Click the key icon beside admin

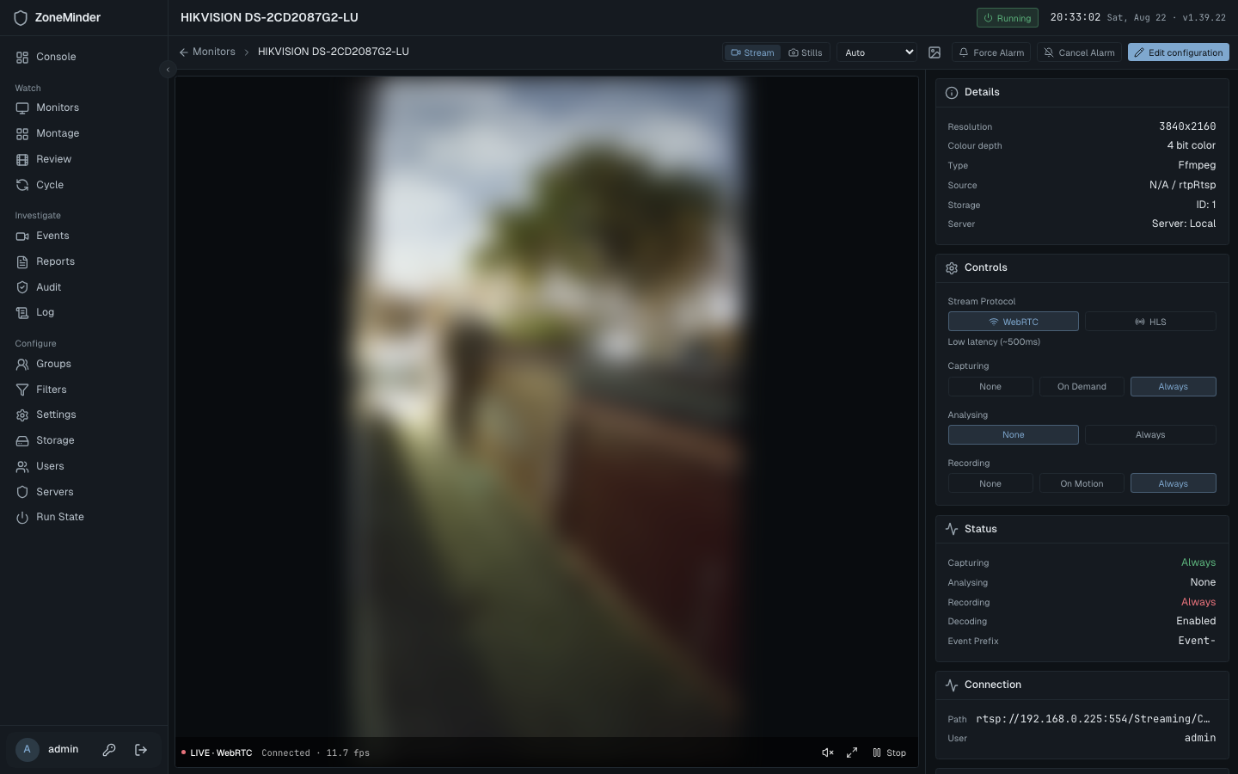click(109, 750)
